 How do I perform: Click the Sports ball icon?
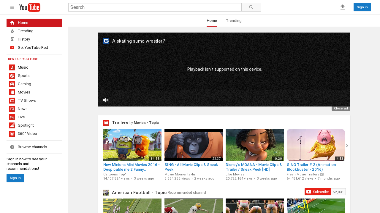[x=12, y=76]
